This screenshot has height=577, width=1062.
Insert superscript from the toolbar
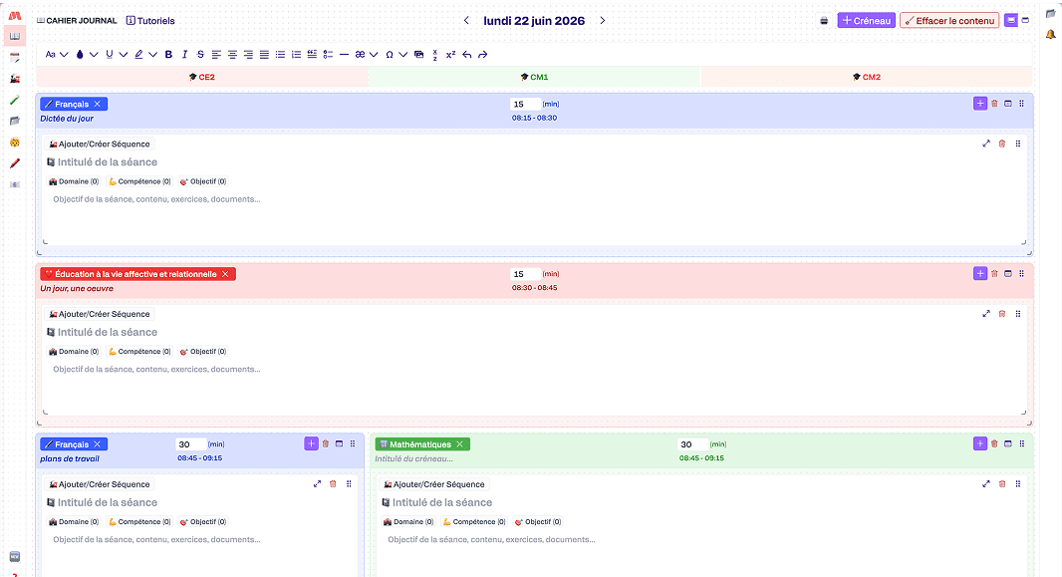coord(450,54)
